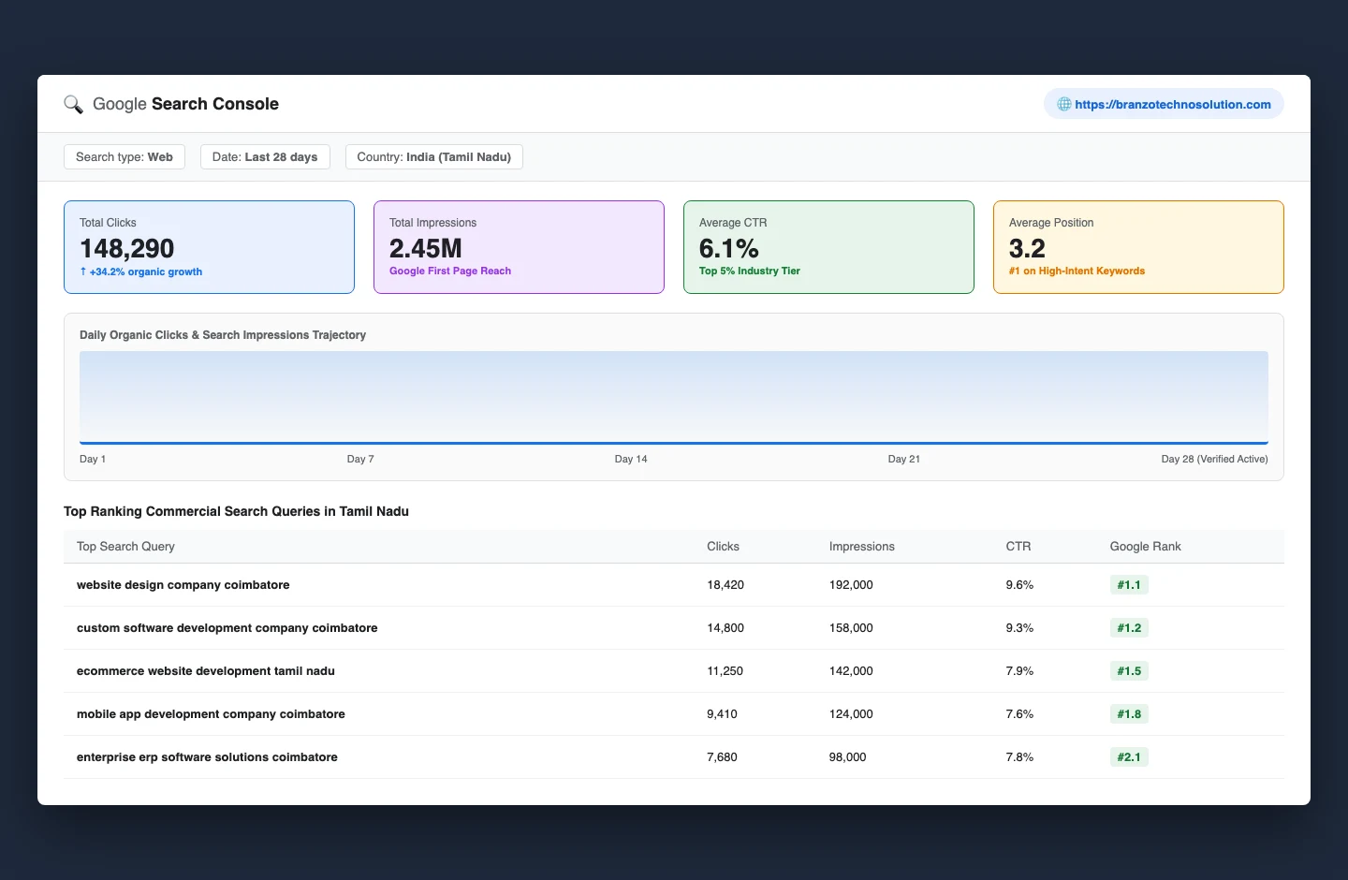This screenshot has height=880, width=1348.
Task: Click the Day 28 (Verified Active) label
Action: [x=1214, y=459]
